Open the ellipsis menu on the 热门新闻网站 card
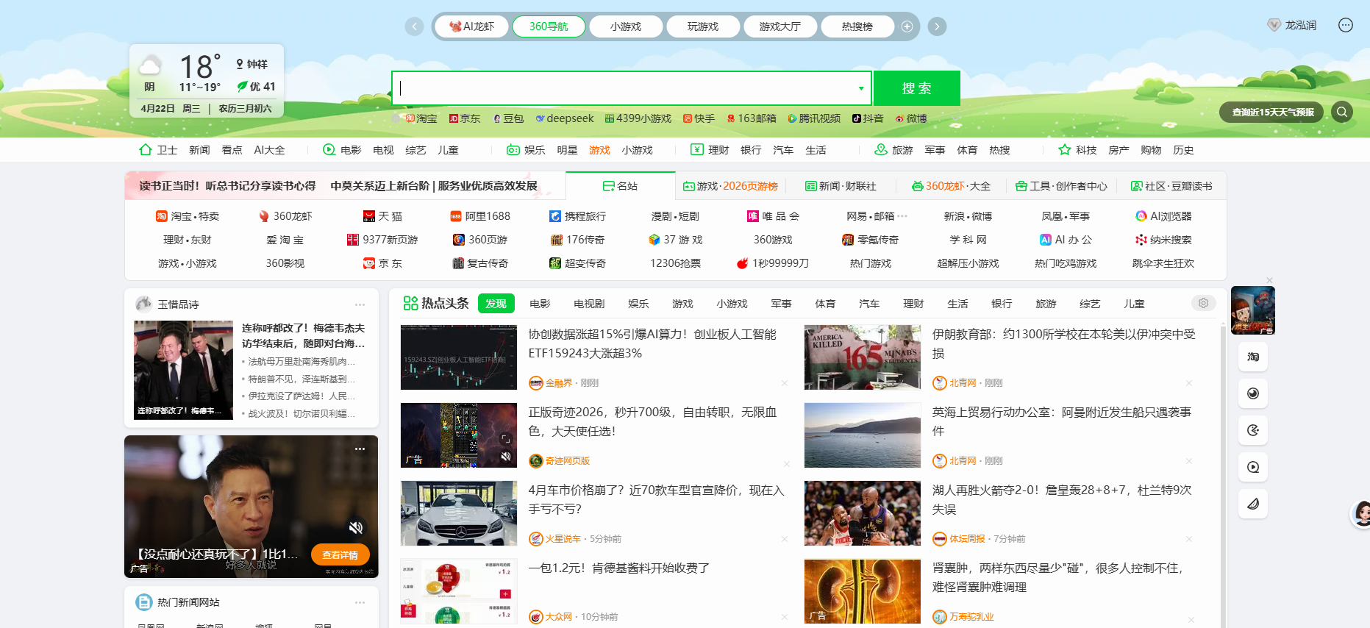1370x628 pixels. 360,602
